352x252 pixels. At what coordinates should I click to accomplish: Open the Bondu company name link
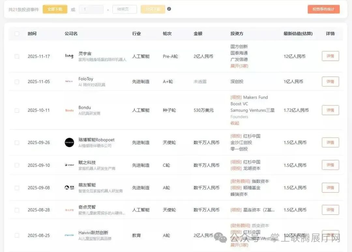tap(85, 107)
